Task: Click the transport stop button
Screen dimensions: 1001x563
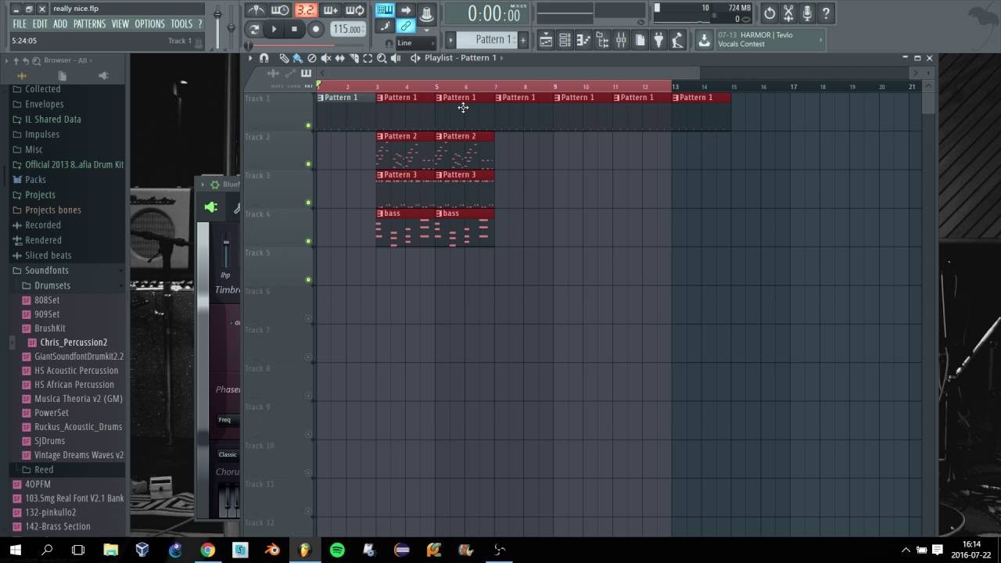Action: [294, 30]
